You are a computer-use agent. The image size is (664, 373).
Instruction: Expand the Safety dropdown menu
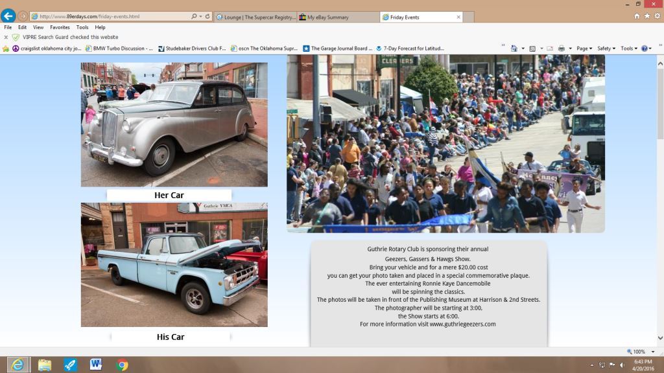tap(606, 49)
